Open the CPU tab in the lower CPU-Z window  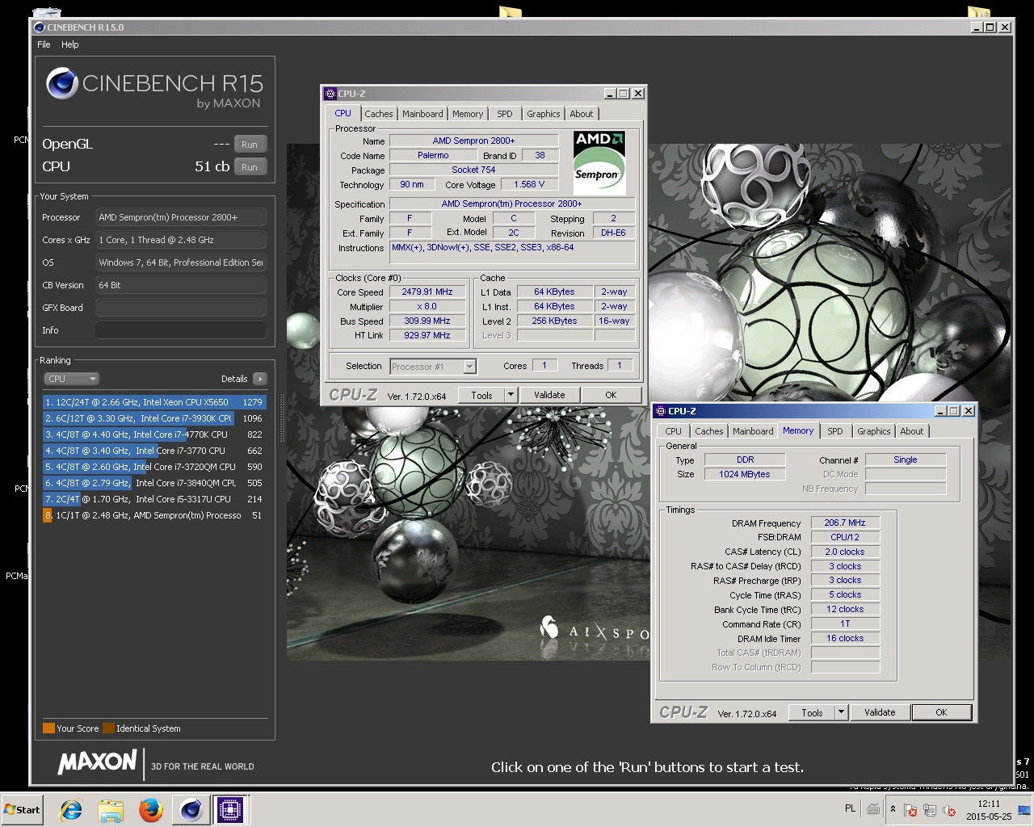[x=673, y=431]
